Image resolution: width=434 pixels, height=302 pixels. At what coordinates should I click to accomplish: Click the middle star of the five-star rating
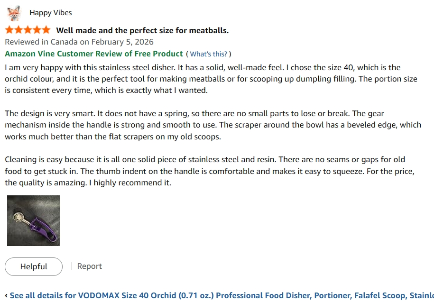[28, 30]
